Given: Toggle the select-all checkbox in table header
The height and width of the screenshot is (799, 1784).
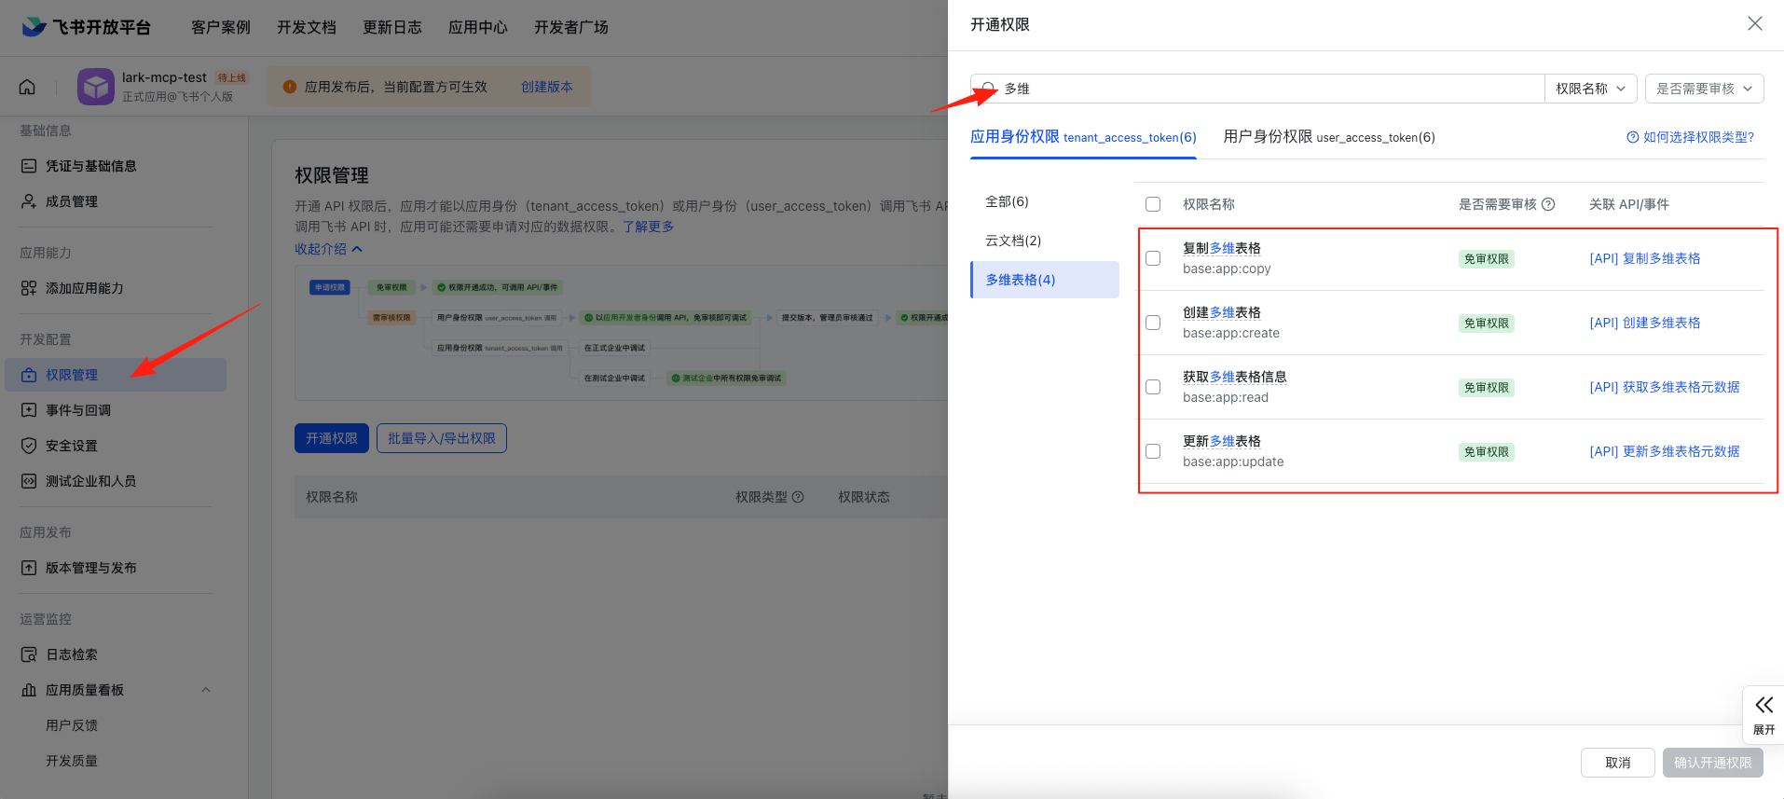Looking at the screenshot, I should coord(1153,204).
